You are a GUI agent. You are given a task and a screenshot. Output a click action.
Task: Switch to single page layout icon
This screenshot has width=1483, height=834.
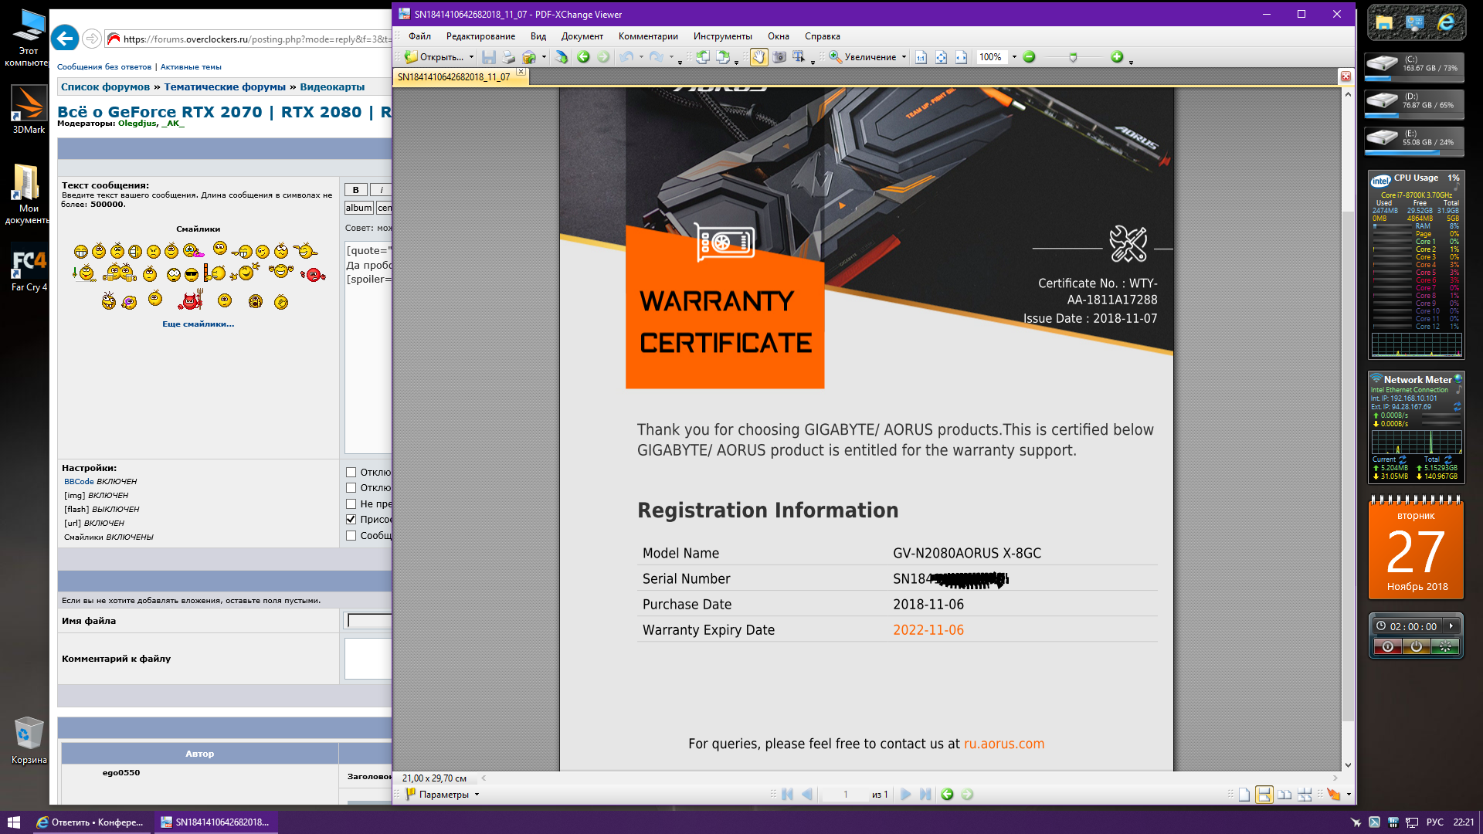(x=1244, y=795)
